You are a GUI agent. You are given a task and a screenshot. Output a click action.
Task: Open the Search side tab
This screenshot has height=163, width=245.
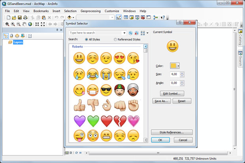240,58
